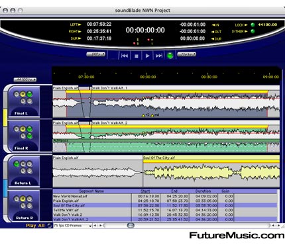285x245 pixels.
Task: Click the blue Return track color strip
Action: pos(5,188)
